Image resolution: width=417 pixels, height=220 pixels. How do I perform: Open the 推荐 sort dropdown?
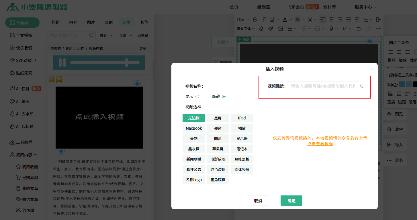106,35
